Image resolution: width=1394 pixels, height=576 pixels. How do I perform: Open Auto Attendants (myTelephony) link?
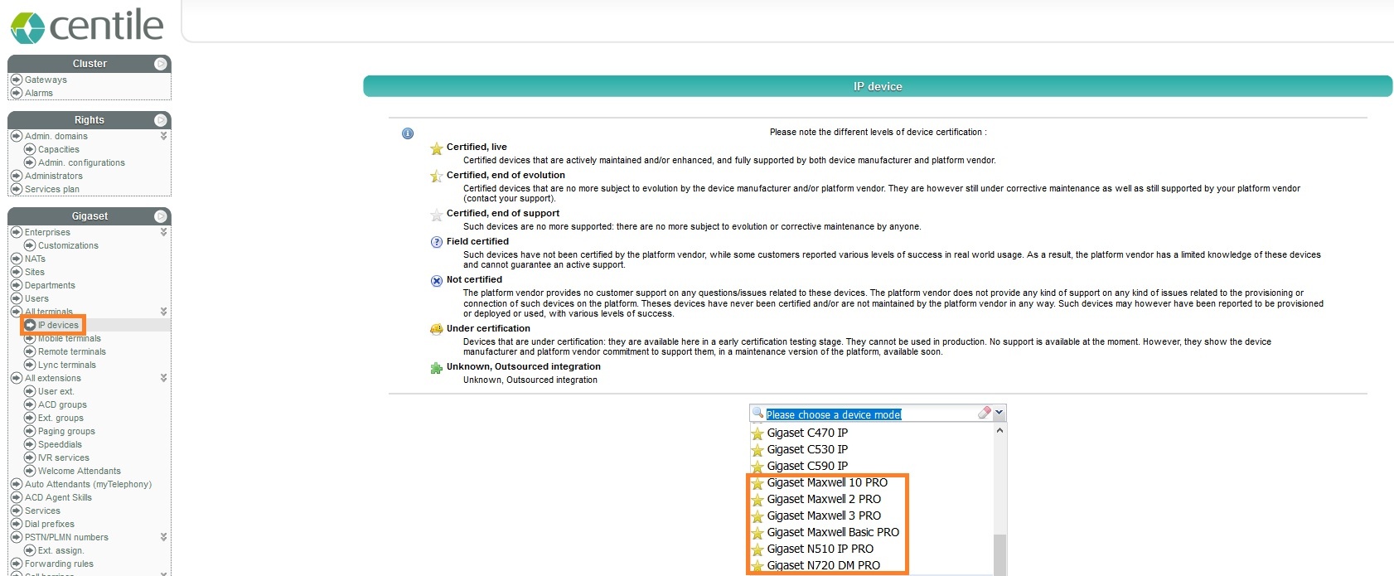pyautogui.click(x=88, y=484)
